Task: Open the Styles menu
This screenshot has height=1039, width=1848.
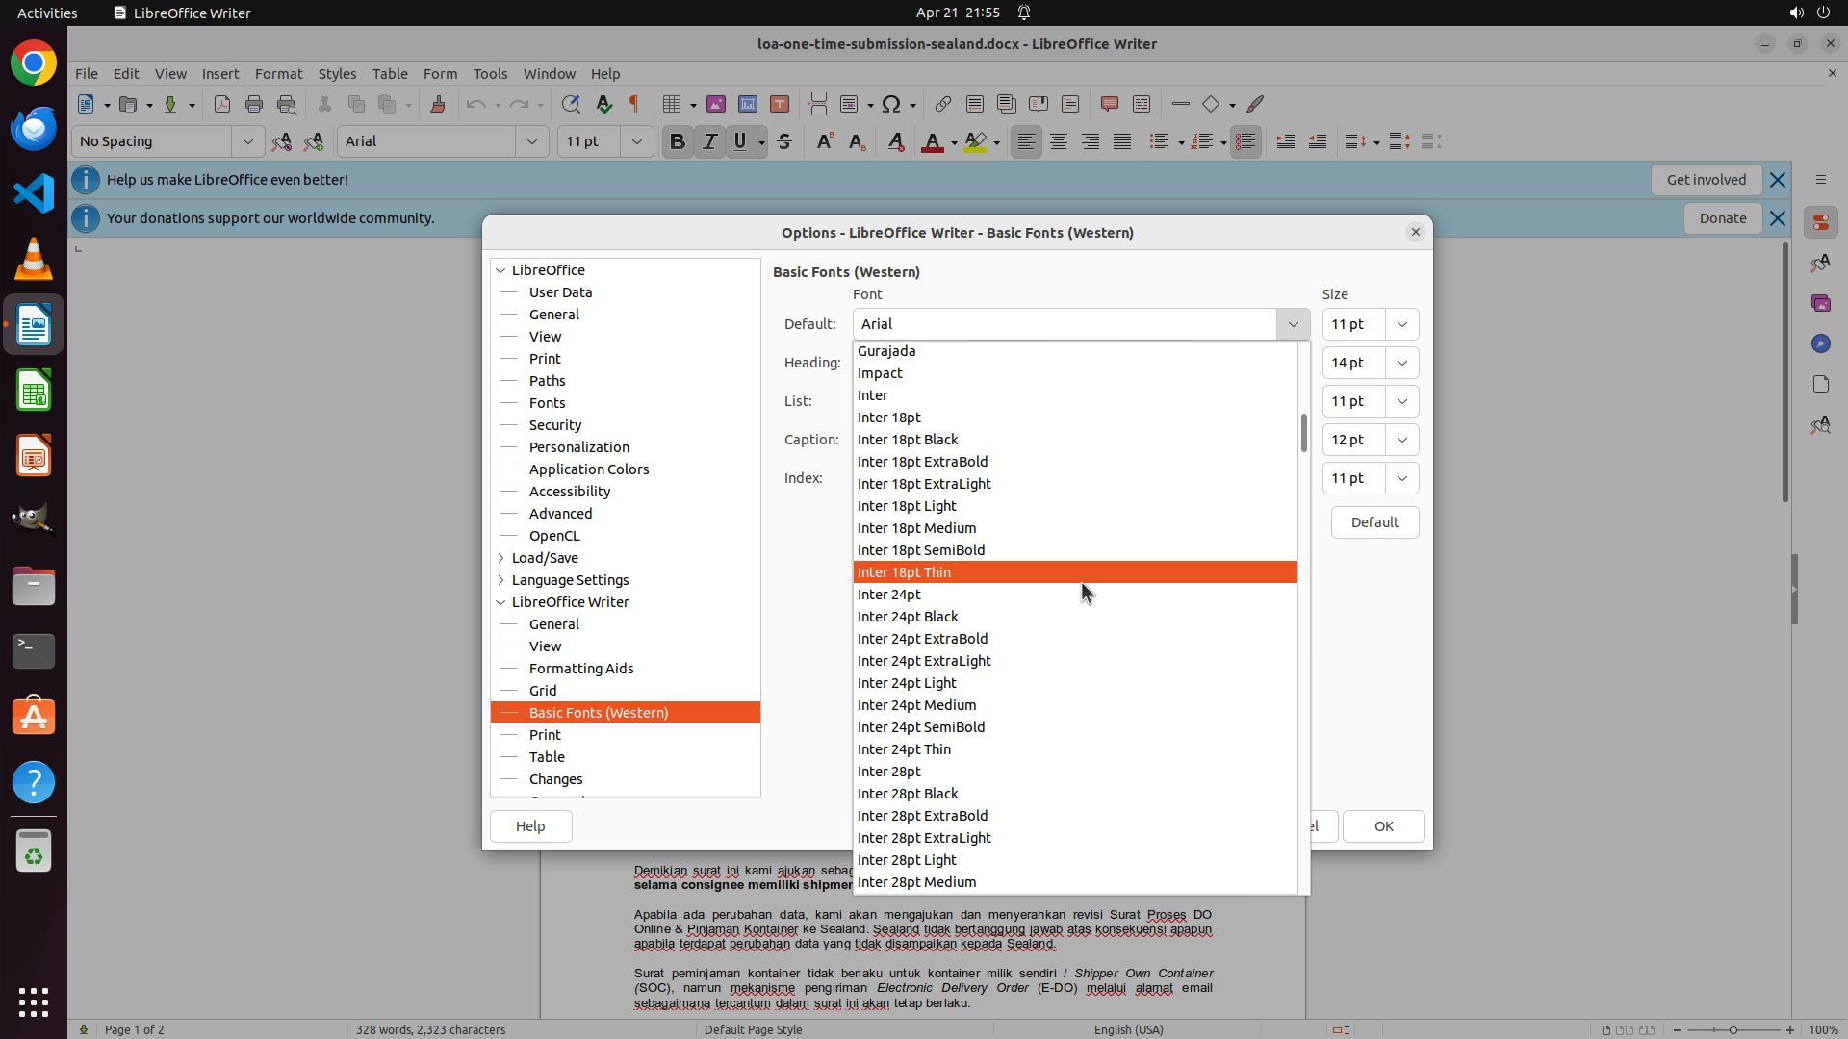Action: click(x=337, y=73)
